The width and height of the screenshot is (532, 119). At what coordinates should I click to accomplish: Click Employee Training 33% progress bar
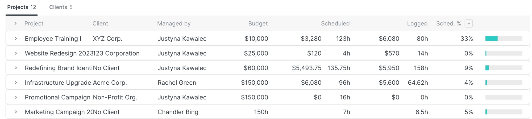click(x=504, y=39)
